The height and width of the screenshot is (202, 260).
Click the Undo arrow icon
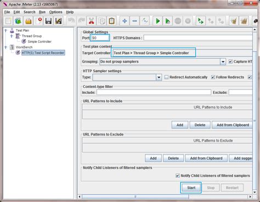[x=71, y=21]
